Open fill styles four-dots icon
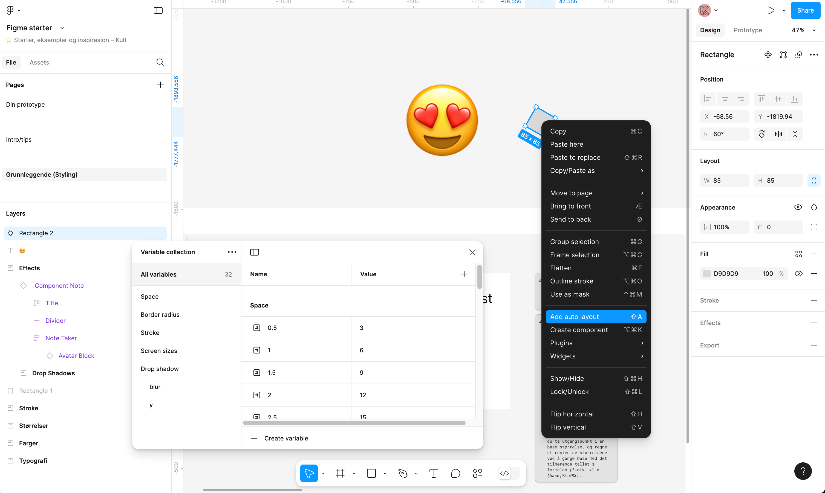Screen dimensions: 825x493 (799, 254)
